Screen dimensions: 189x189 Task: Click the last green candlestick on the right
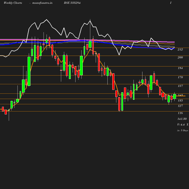click(x=175, y=96)
